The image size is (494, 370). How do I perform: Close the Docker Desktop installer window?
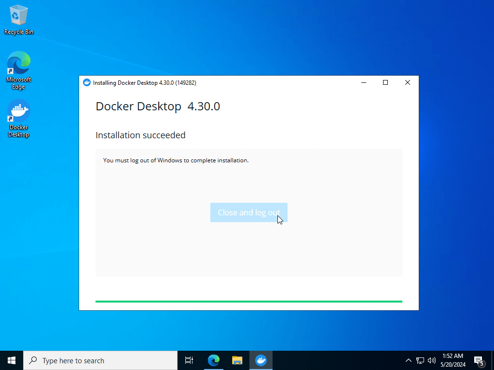click(x=407, y=82)
